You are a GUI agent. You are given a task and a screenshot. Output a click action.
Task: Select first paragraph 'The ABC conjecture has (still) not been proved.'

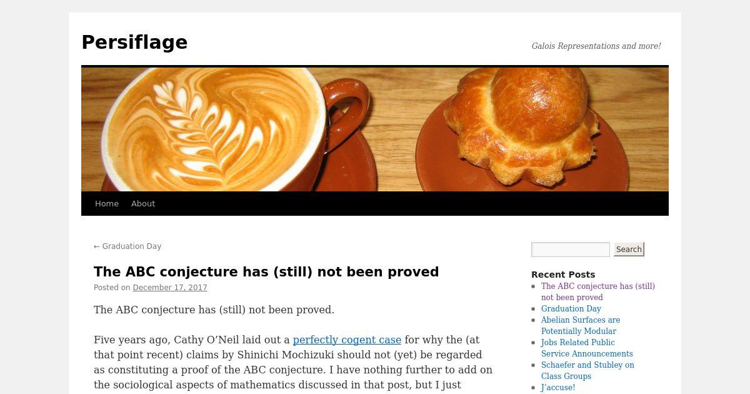214,310
